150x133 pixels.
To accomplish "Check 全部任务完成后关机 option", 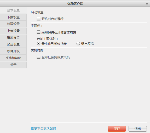I will tap(38, 57).
